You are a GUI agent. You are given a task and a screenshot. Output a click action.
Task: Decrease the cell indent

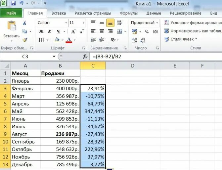coord(93,40)
